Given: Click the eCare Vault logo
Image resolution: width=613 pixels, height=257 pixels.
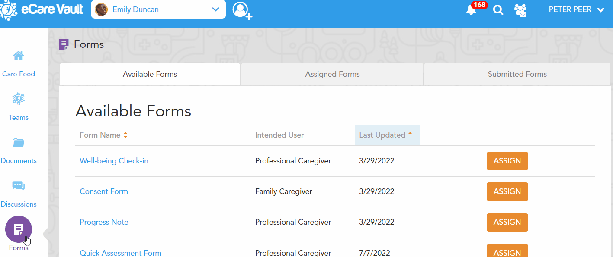Looking at the screenshot, I should 42,9.
